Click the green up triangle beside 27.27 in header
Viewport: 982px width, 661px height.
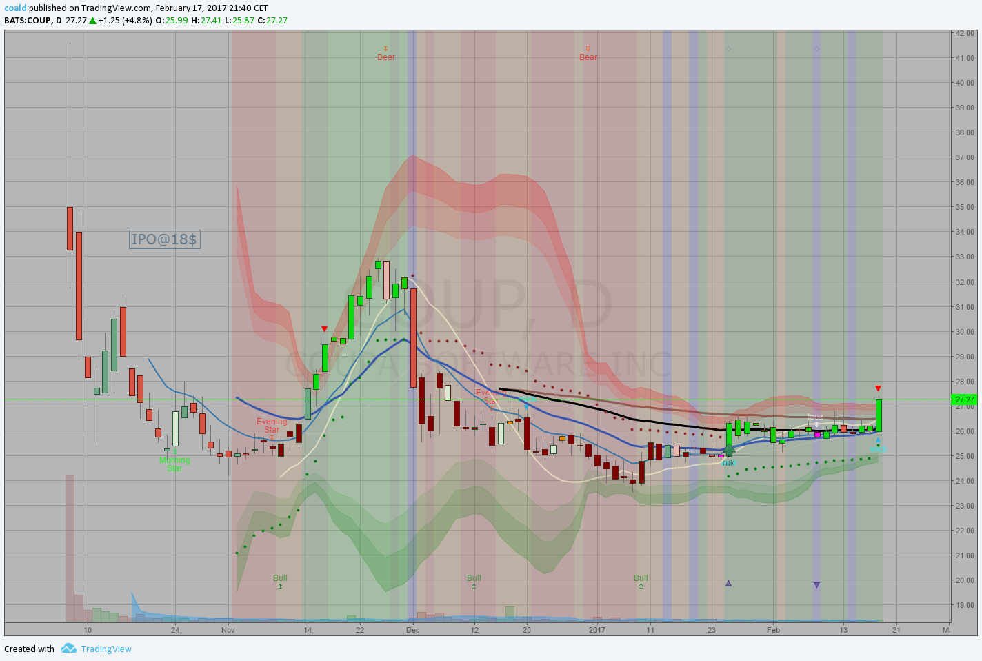(92, 21)
